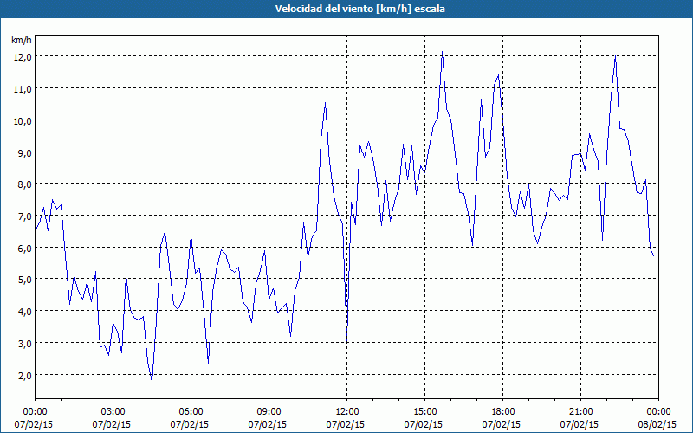
Task: Click the 09:00 time axis label
Action: [x=269, y=412]
